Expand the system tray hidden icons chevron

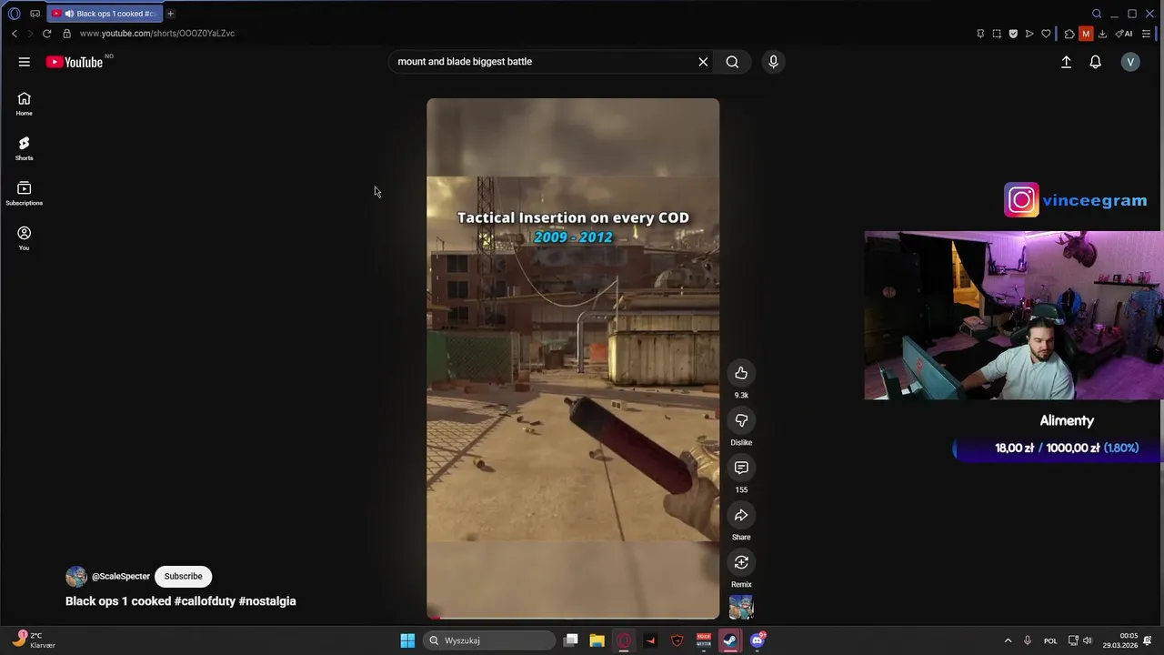pos(1008,641)
